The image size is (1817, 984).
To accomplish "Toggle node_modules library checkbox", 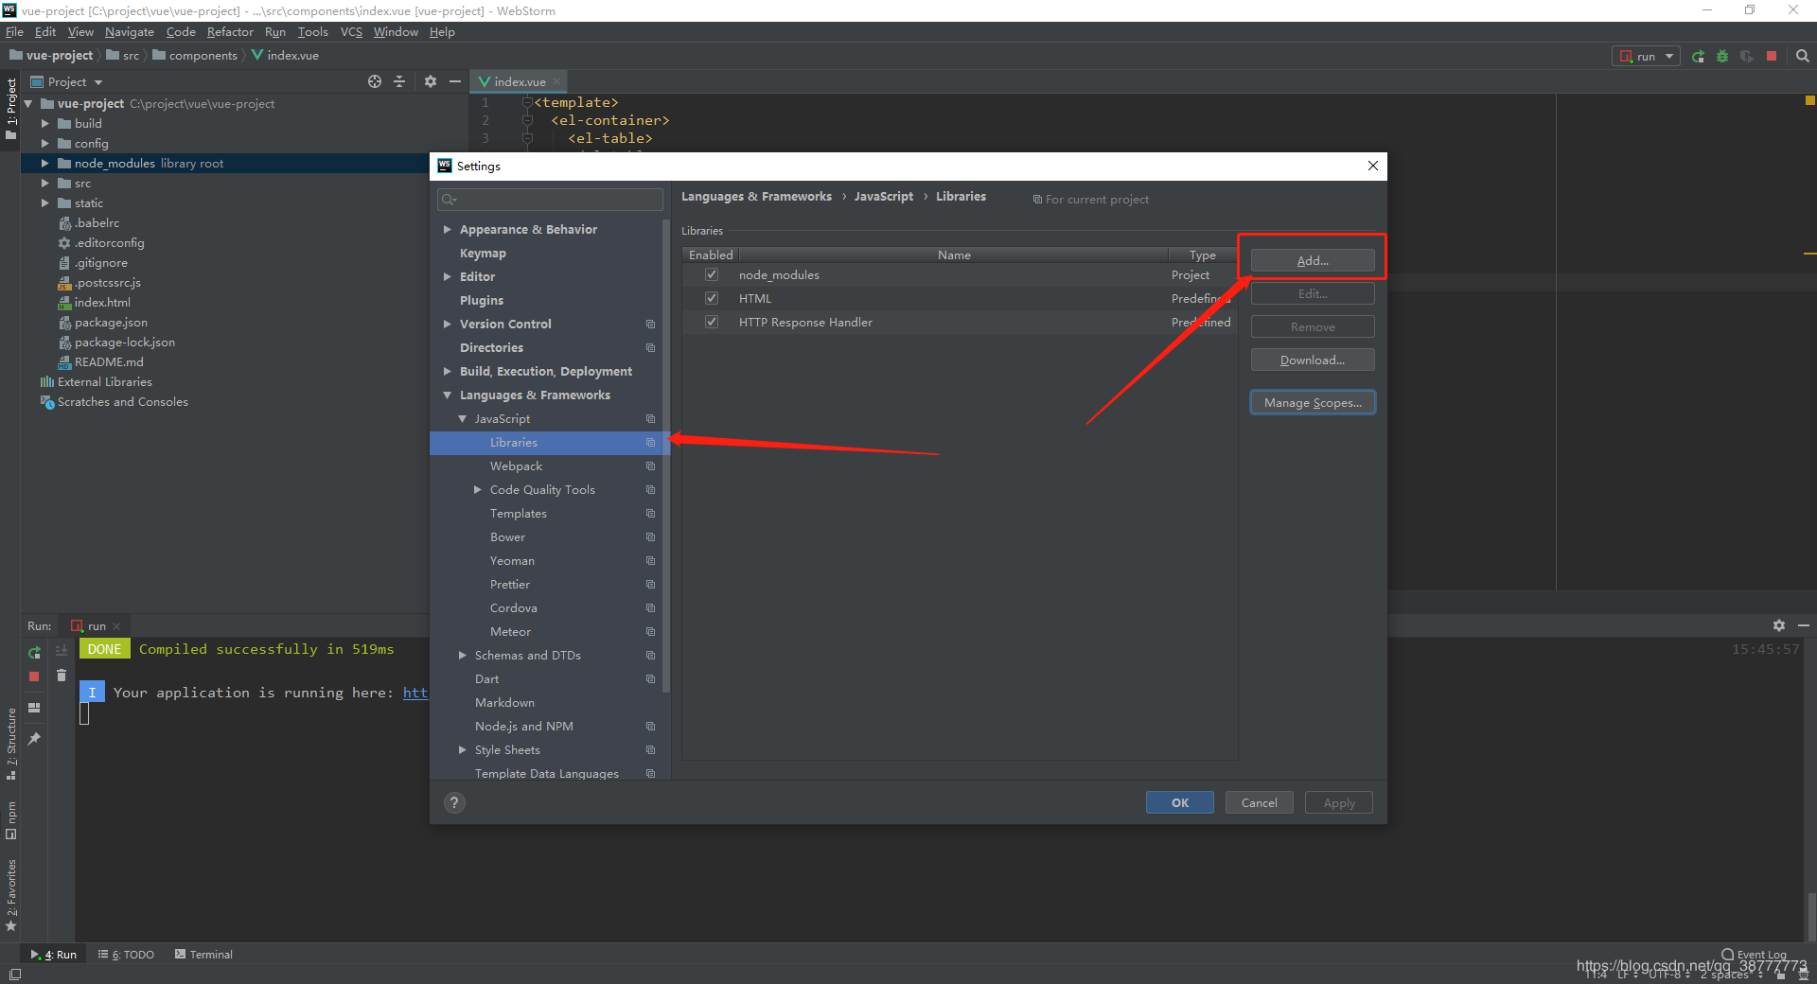I will pos(712,274).
